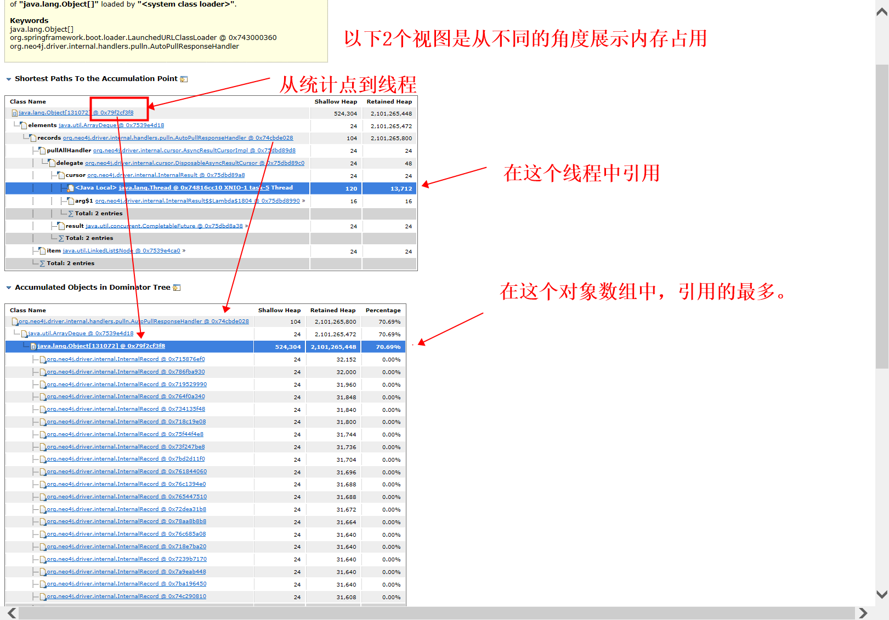The image size is (889, 620).
Task: Click the object icon of the result CompletableFuture row
Action: pos(61,226)
